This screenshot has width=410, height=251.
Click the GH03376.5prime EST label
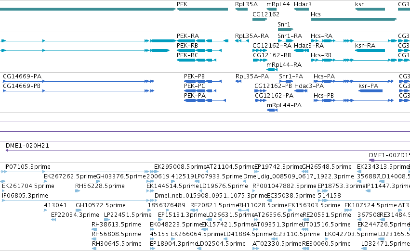[121, 176]
